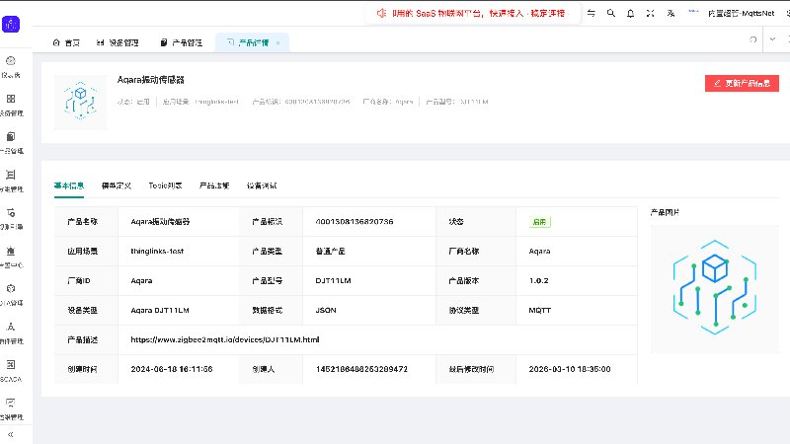This screenshot has height=444, width=790.
Task: Open the MqttsNet user account menu
Action: 741,14
